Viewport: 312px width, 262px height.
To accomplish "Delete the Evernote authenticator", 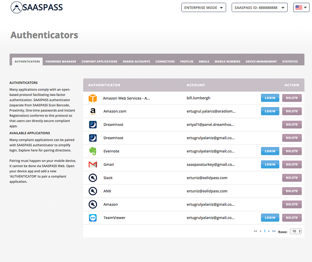I will (x=292, y=151).
